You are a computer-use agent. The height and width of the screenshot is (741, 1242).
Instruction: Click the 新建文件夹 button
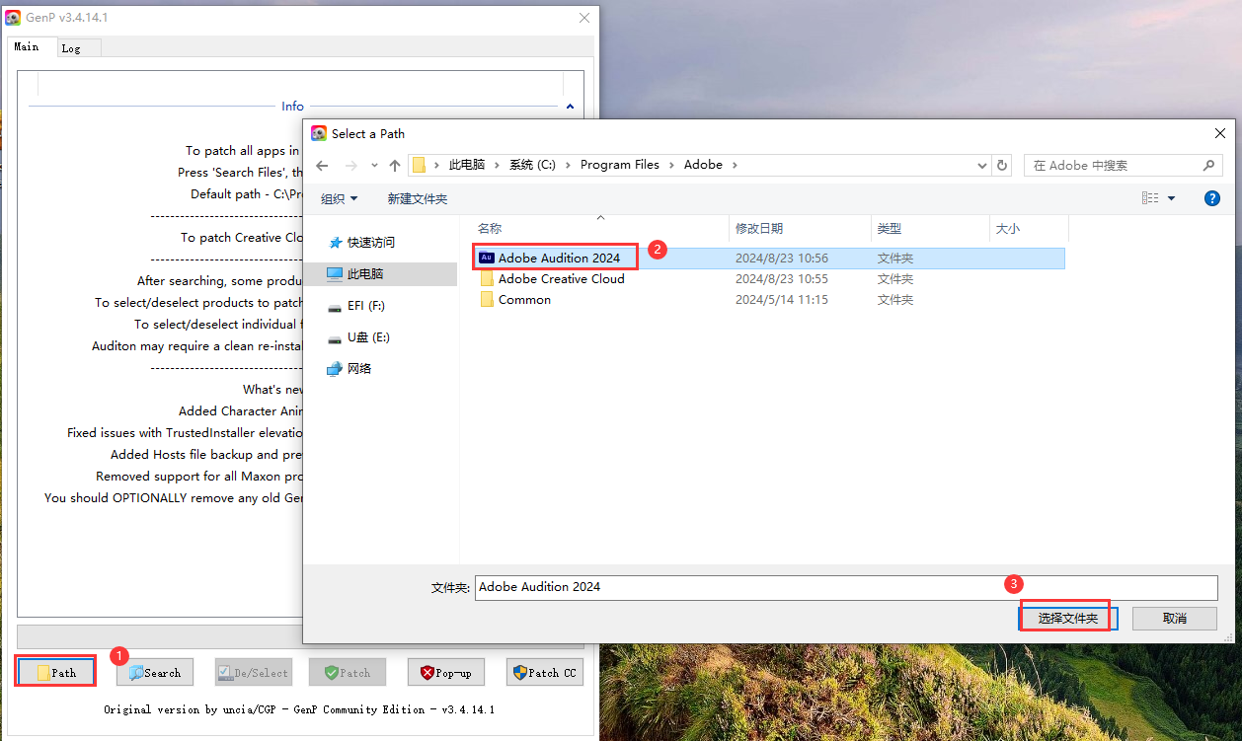[x=417, y=199]
